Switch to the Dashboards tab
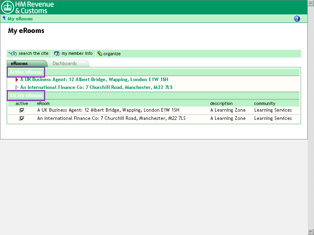Image resolution: width=314 pixels, height=235 pixels. pyautogui.click(x=65, y=63)
